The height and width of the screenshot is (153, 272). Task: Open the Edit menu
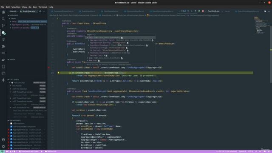pyautogui.click(x=8, y=7)
